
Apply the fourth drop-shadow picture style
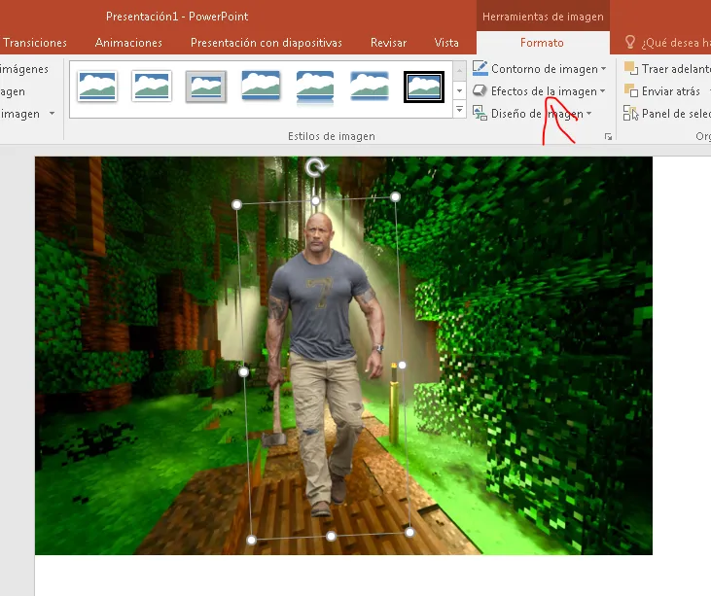[261, 86]
